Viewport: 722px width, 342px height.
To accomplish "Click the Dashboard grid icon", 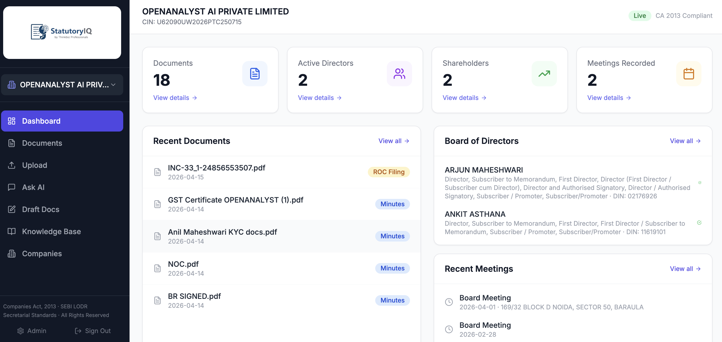I will 12,121.
